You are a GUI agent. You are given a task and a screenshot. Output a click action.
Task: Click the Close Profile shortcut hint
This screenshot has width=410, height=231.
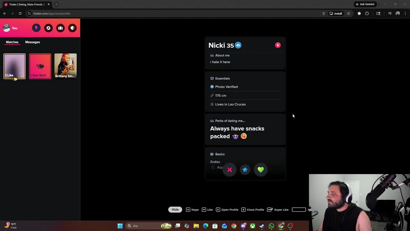pos(253,210)
